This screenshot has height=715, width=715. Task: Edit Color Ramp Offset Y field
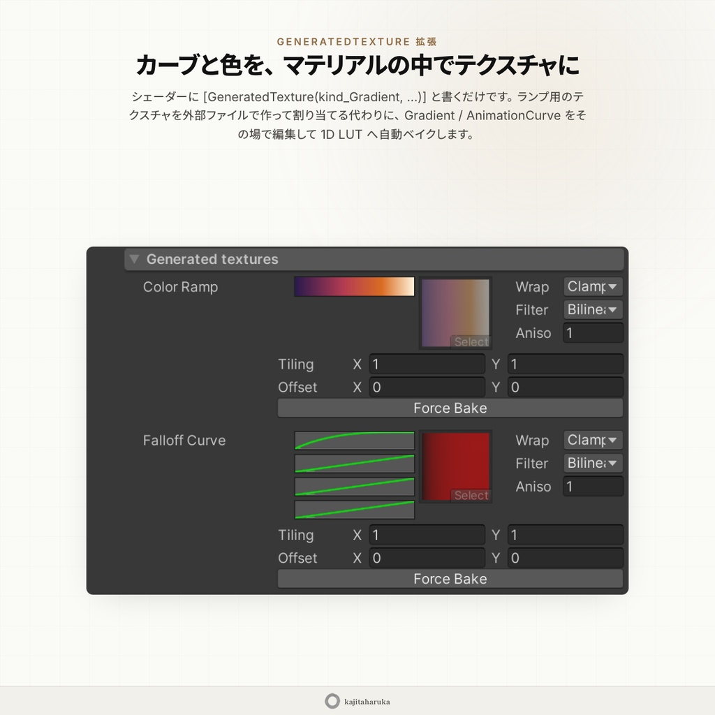(x=566, y=387)
